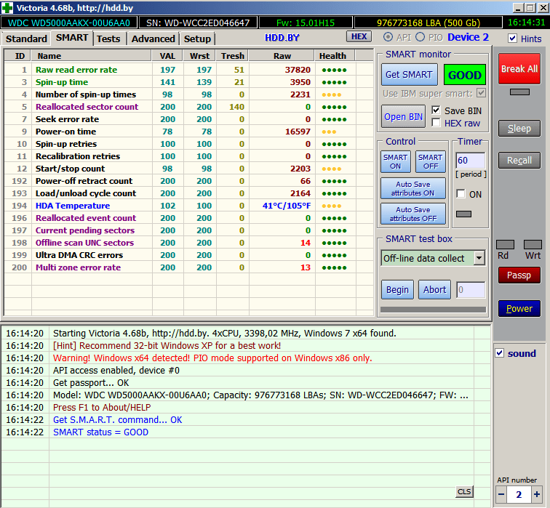Click the SMART test box number field

click(x=471, y=290)
